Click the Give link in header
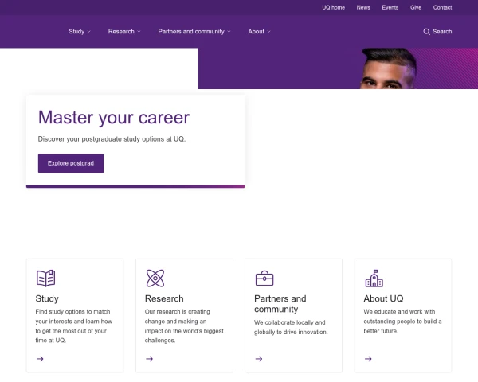 pyautogui.click(x=416, y=7)
